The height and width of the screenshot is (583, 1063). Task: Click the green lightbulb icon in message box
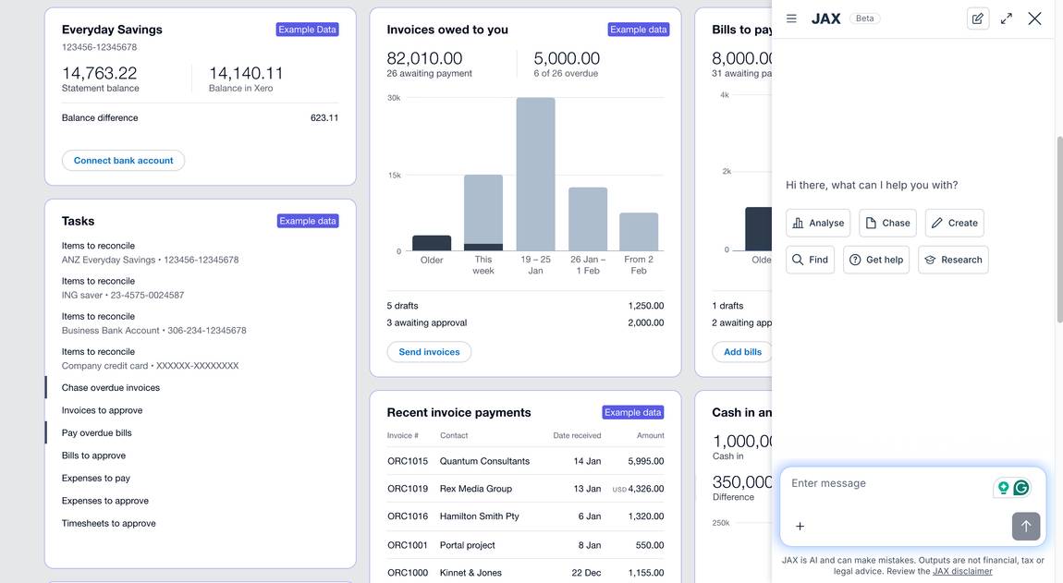(1003, 488)
